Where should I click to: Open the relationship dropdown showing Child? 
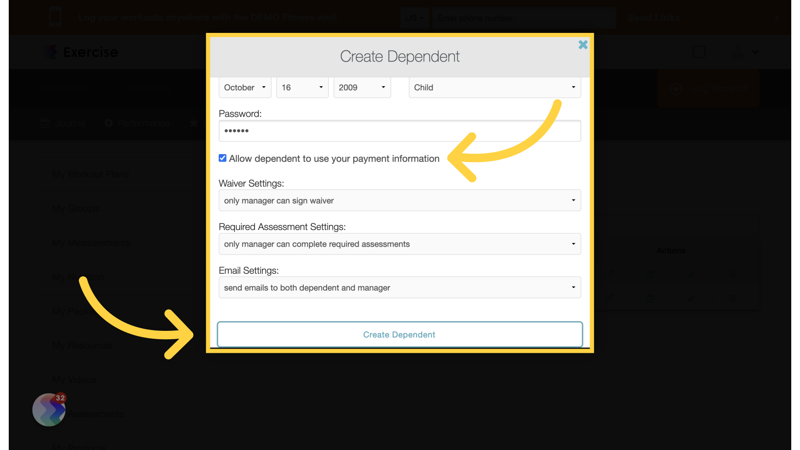click(x=495, y=87)
